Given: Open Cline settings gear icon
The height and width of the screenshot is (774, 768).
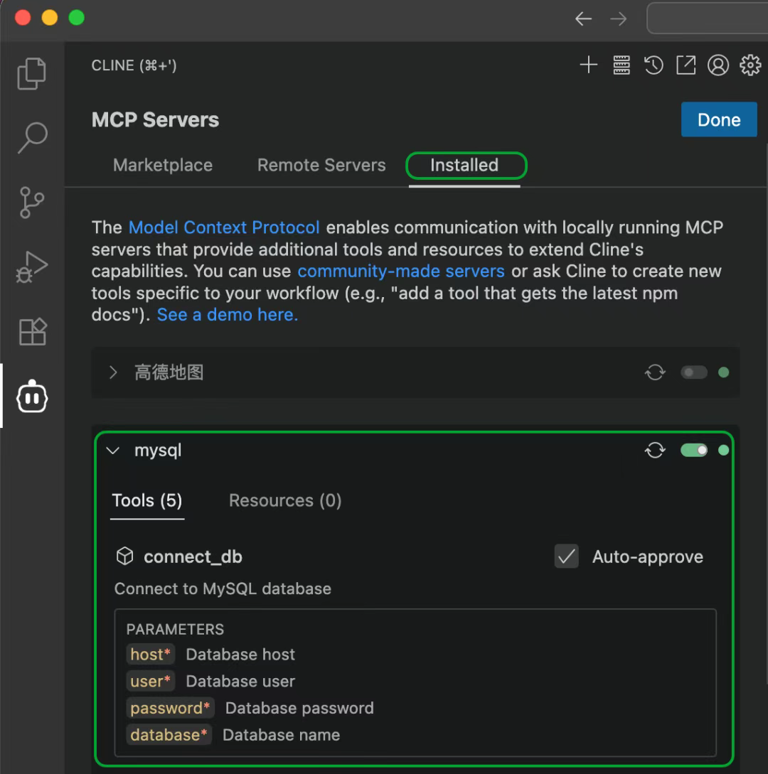Looking at the screenshot, I should (x=750, y=65).
